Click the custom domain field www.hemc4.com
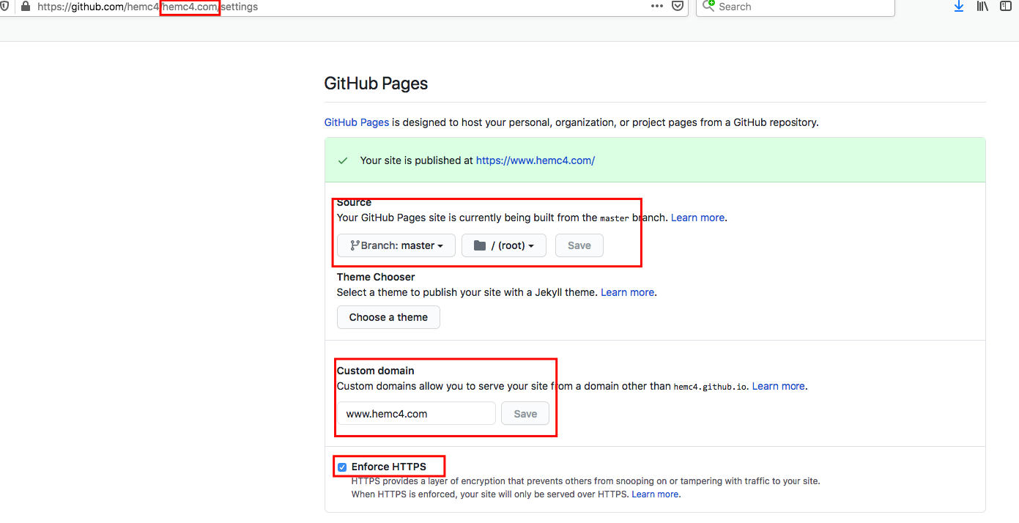Image resolution: width=1019 pixels, height=523 pixels. tap(416, 414)
